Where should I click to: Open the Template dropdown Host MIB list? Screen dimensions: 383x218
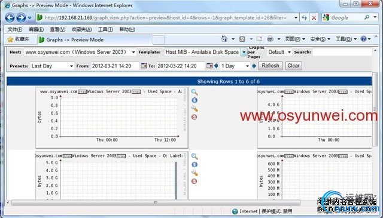pos(206,52)
